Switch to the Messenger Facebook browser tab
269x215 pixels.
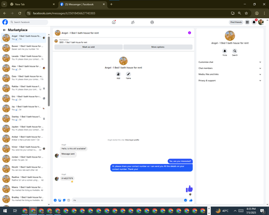click(x=82, y=4)
